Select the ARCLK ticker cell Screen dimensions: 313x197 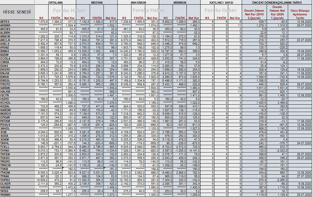point(17,40)
